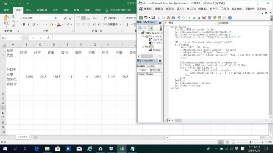Open Excel font name dropdown 新細明體

pyautogui.click(x=53, y=18)
